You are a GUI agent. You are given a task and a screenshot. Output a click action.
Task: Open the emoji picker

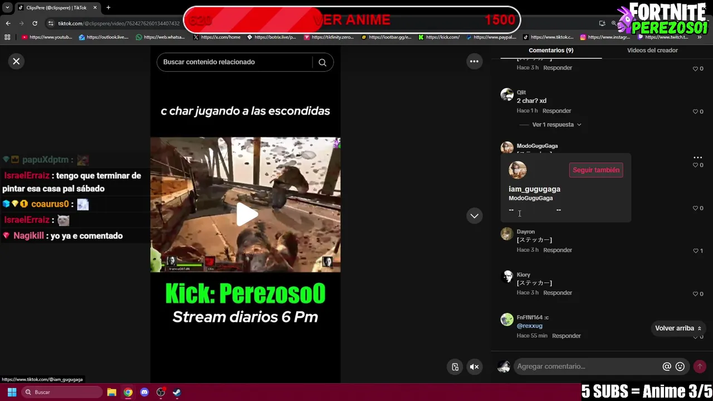click(x=680, y=366)
